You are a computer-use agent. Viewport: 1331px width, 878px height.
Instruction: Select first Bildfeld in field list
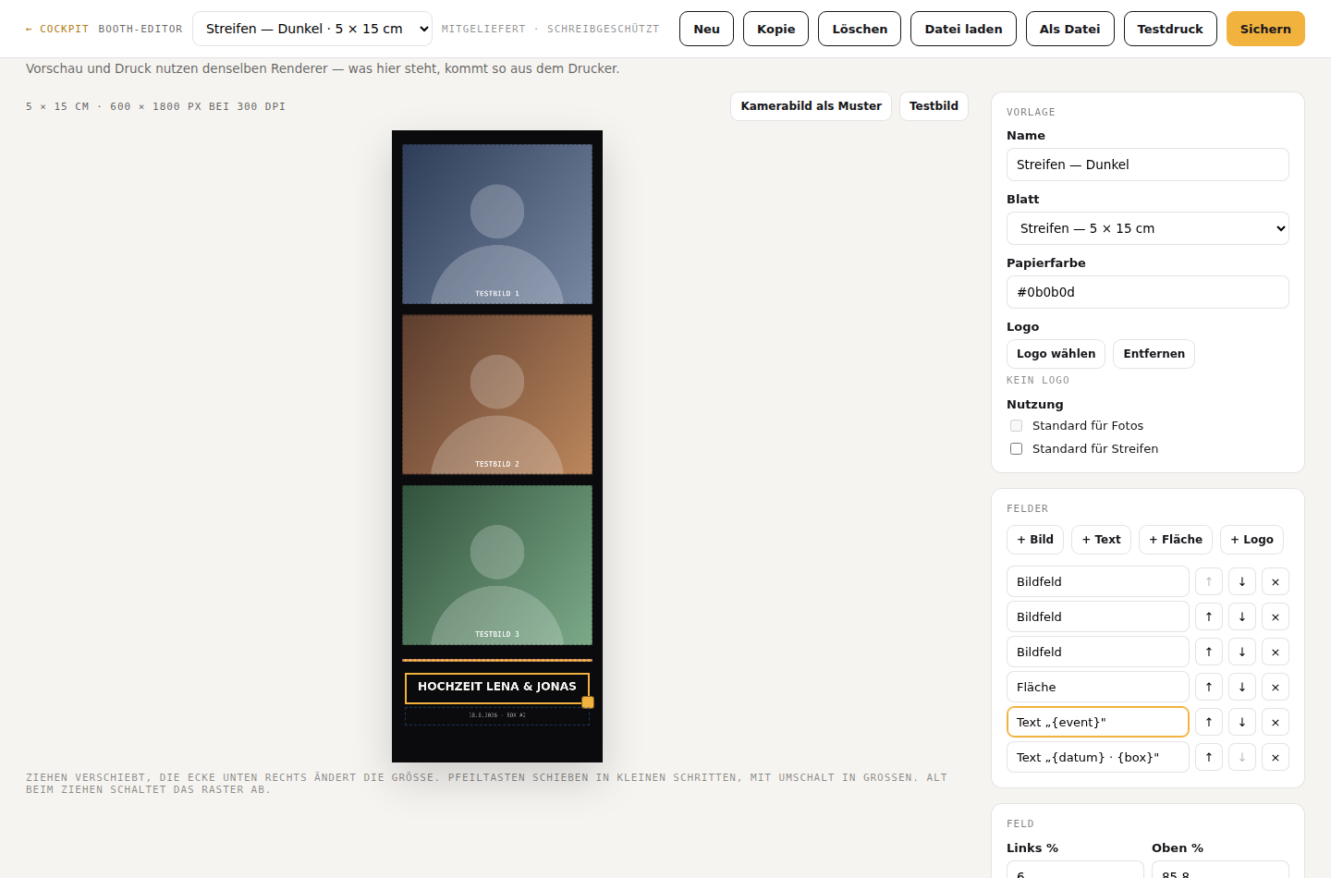pyautogui.click(x=1097, y=581)
